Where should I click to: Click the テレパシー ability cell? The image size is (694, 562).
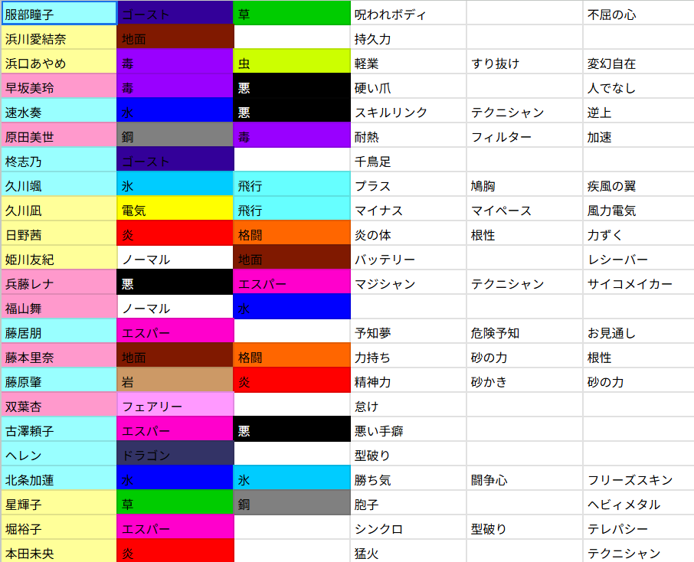(638, 528)
